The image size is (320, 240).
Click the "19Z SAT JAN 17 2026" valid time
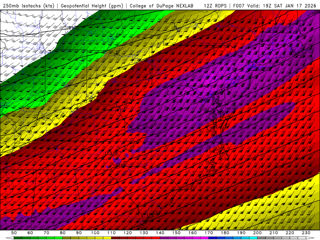(289, 6)
